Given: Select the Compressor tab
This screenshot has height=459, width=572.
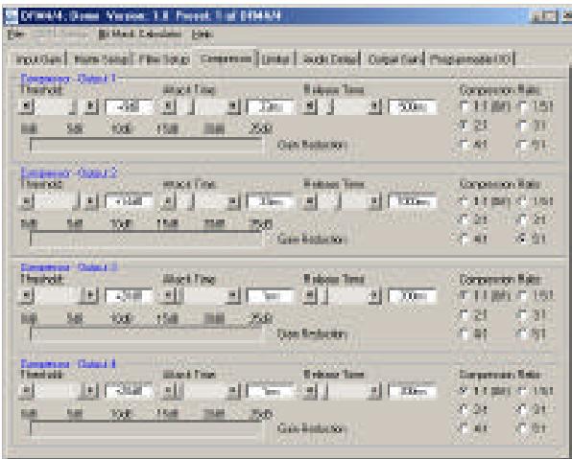Looking at the screenshot, I should (226, 58).
